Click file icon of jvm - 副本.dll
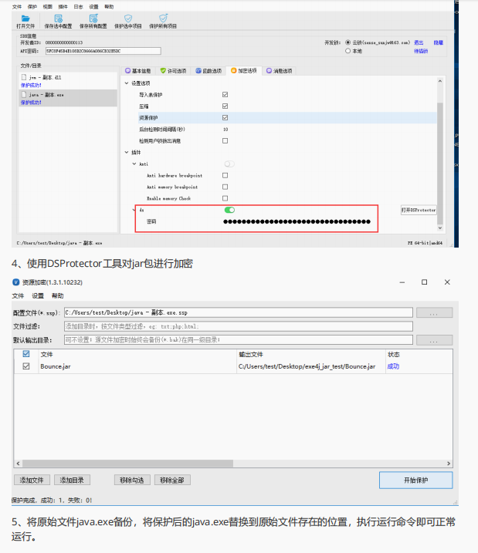The height and width of the screenshot is (553, 478). tap(24, 77)
